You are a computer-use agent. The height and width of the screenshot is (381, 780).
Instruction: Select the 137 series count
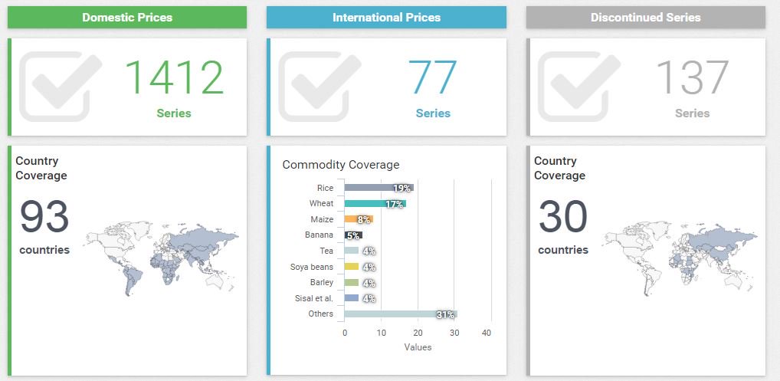click(693, 77)
